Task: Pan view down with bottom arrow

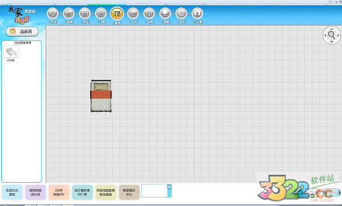Action: point(332,41)
